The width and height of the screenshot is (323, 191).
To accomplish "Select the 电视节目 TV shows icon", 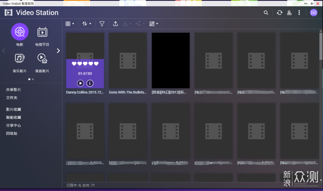I will click(42, 32).
